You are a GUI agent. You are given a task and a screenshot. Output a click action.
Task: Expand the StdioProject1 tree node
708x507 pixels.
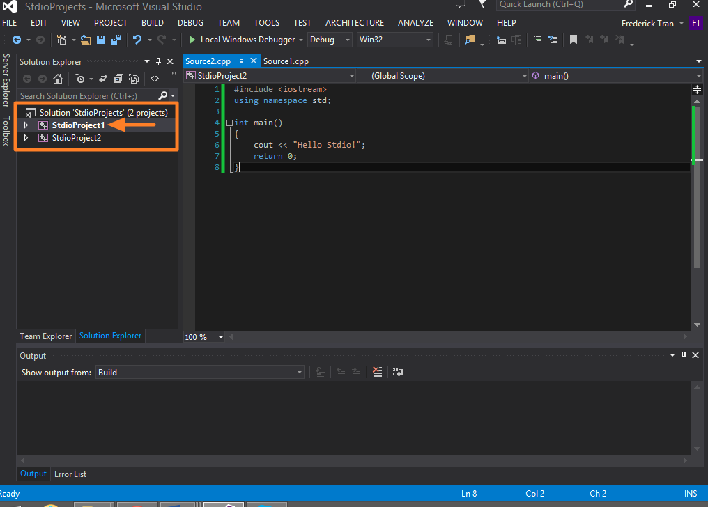click(x=26, y=125)
